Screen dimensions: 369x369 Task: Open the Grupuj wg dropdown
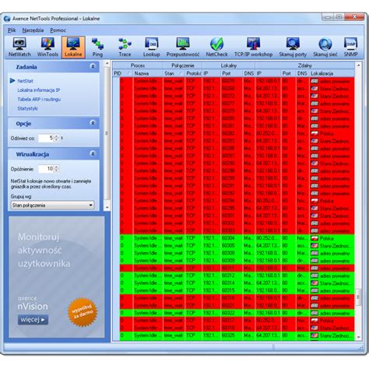point(52,205)
